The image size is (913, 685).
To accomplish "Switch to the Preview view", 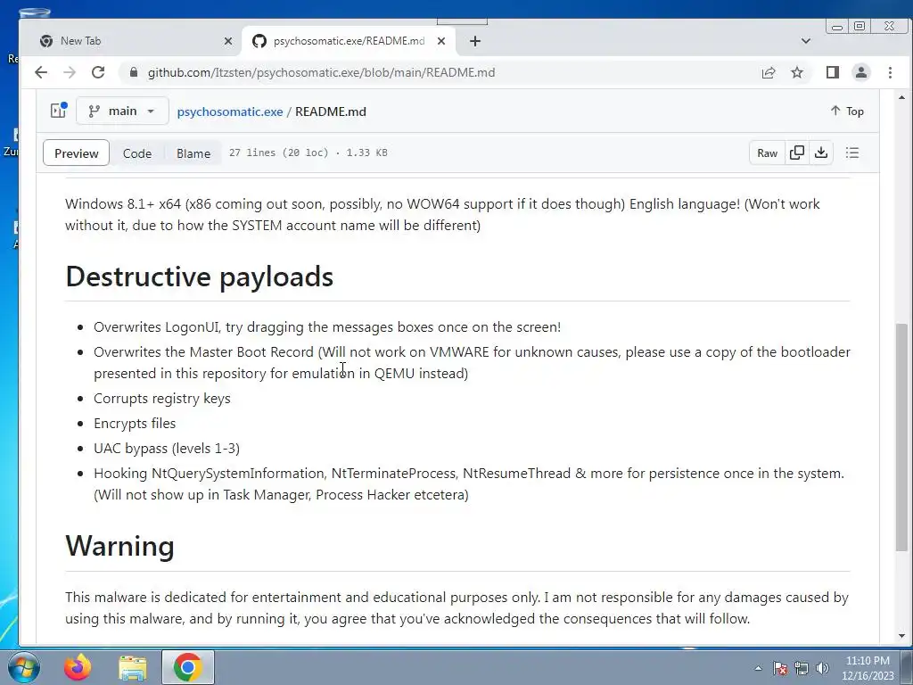I will [x=77, y=153].
